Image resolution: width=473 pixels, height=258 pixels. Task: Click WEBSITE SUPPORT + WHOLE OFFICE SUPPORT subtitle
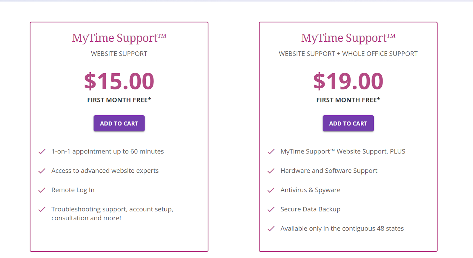[x=348, y=54]
